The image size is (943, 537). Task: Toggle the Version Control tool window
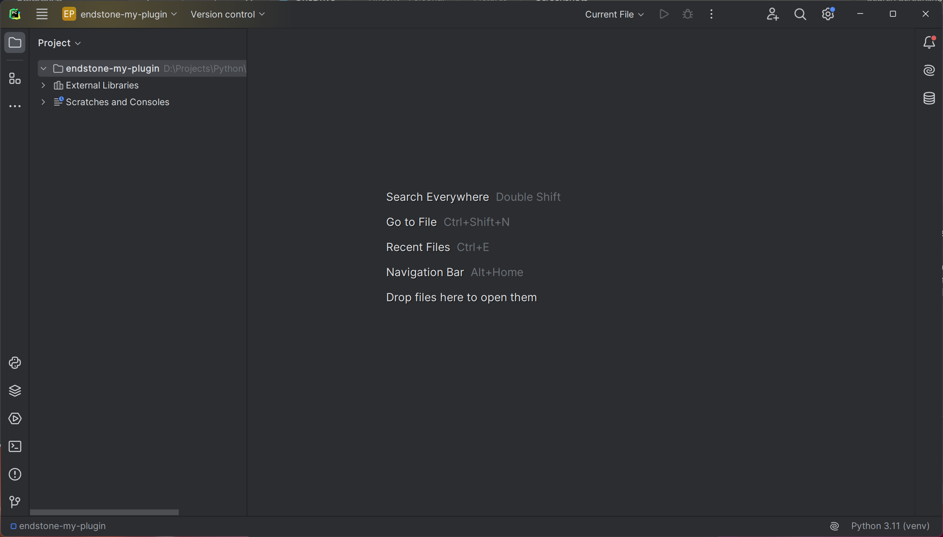[14, 502]
